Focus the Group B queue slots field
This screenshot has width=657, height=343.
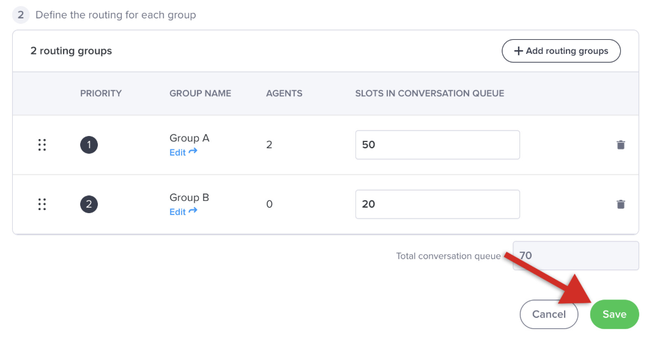[437, 205]
